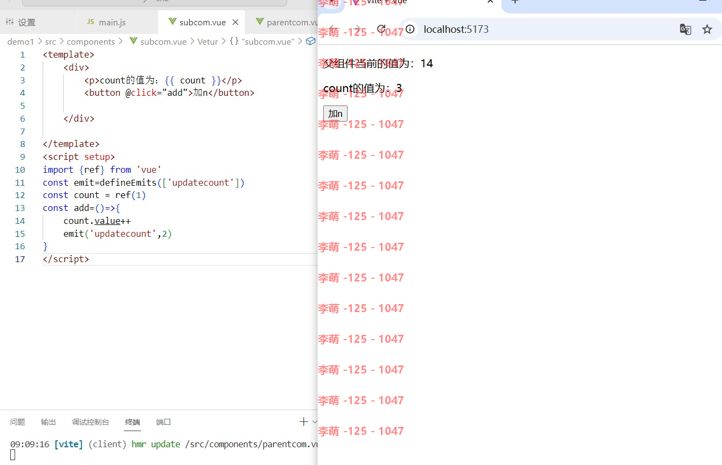Click line number 1 in the editor
Viewport: 722px width, 465px height.
click(x=22, y=54)
